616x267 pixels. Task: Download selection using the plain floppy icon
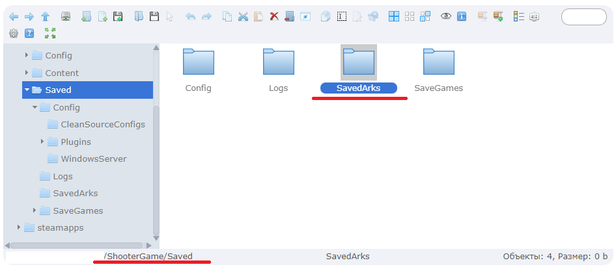tap(154, 16)
